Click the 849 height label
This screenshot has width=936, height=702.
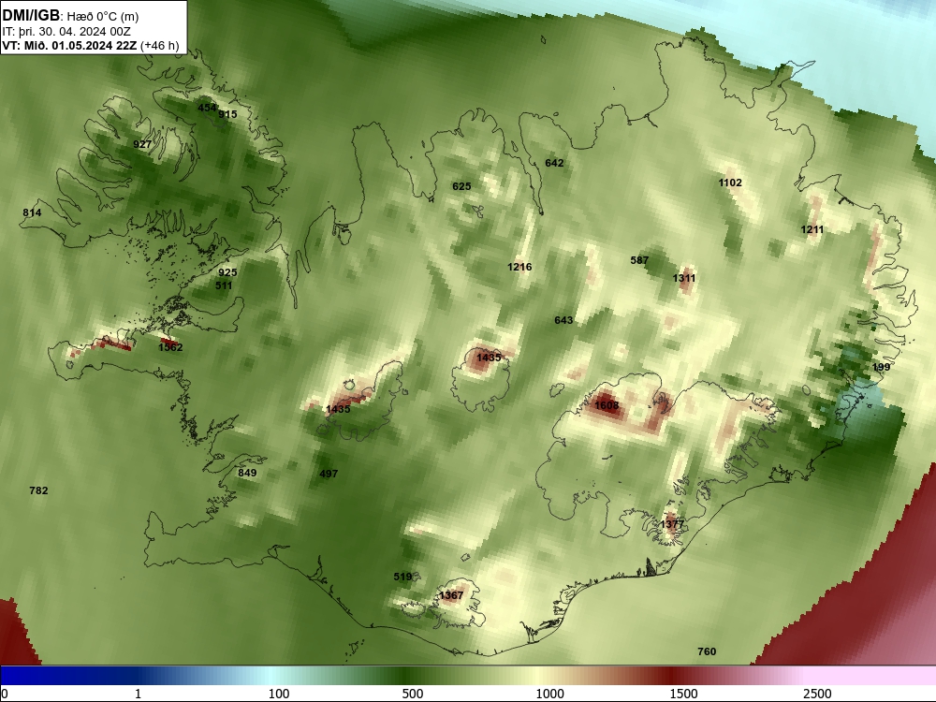pyautogui.click(x=247, y=473)
